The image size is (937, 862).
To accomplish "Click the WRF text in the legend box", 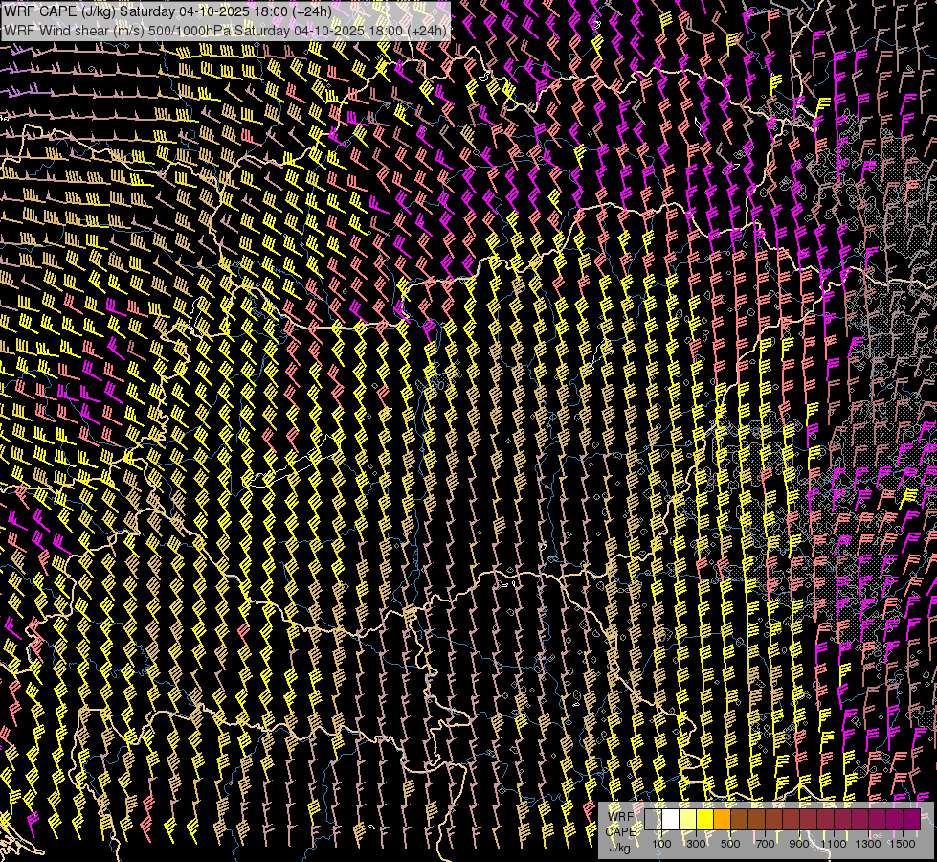I will 620,817.
